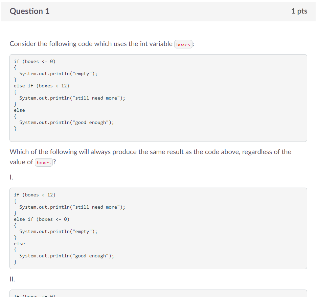The height and width of the screenshot is (297, 317).
Task: Click the question prompt text about same result
Action: 151,152
